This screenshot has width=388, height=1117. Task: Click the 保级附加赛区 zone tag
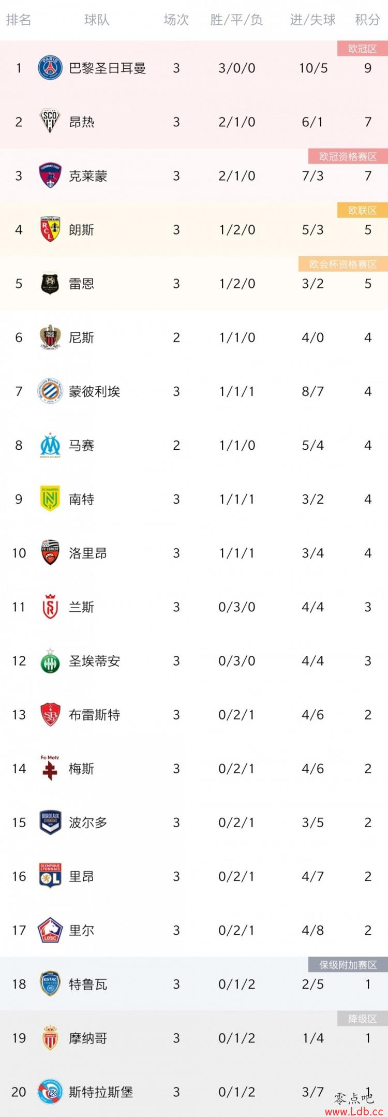348,965
